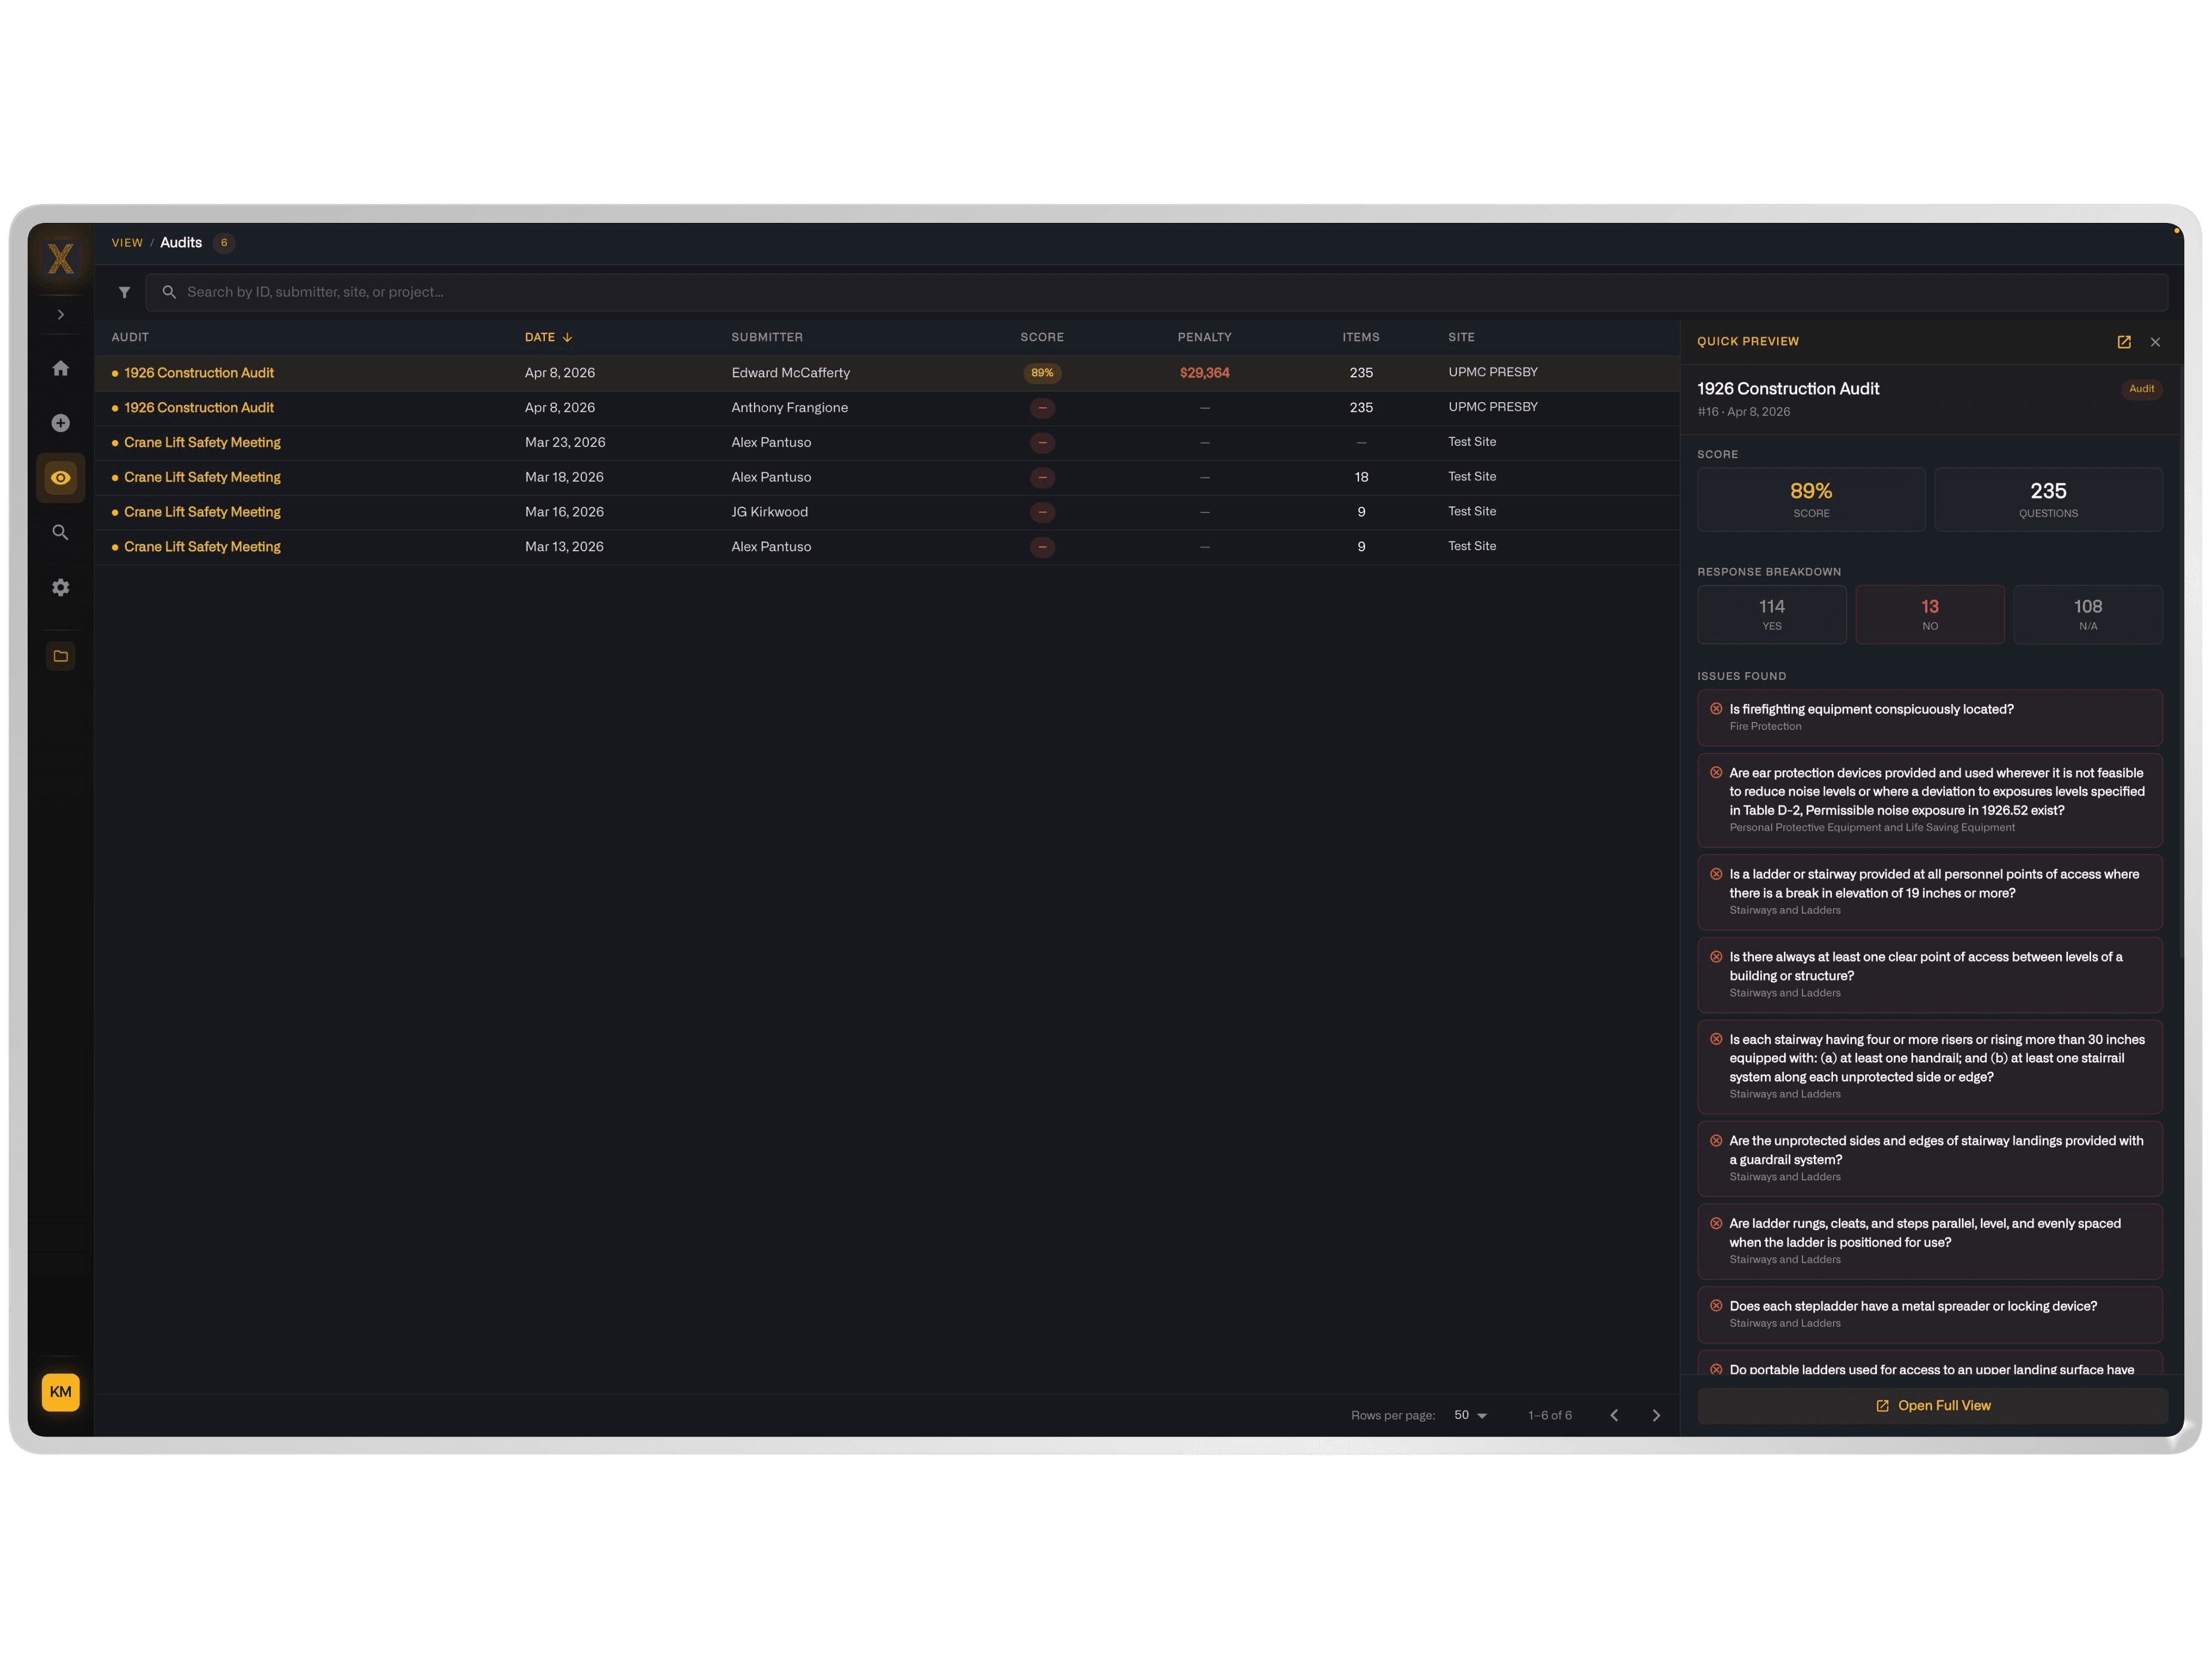Click the VIEW breadcrumb link
This screenshot has width=2212, height=1659.
[x=127, y=243]
